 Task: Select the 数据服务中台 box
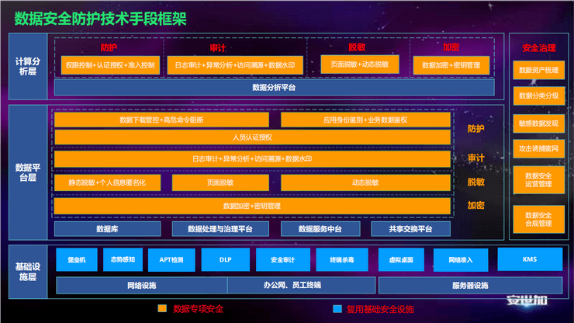320,229
